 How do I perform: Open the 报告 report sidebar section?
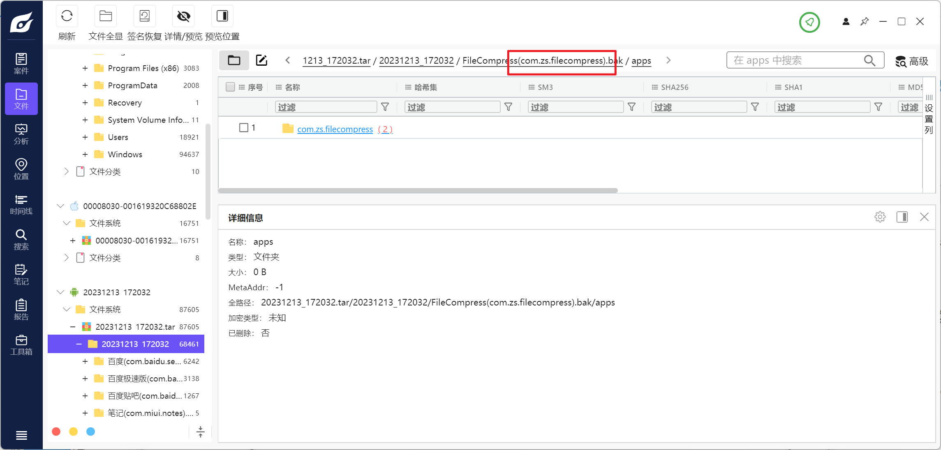[x=21, y=310]
